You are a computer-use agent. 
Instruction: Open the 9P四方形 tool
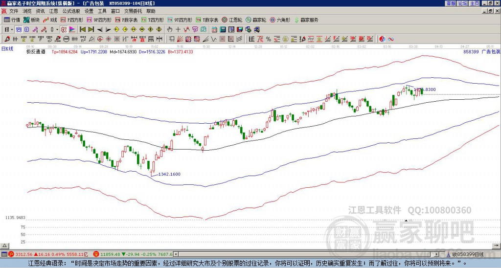pos(99,20)
